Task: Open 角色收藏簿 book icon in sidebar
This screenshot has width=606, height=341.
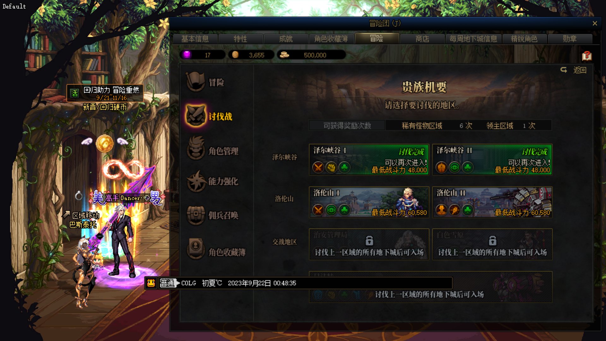Action: 196,249
